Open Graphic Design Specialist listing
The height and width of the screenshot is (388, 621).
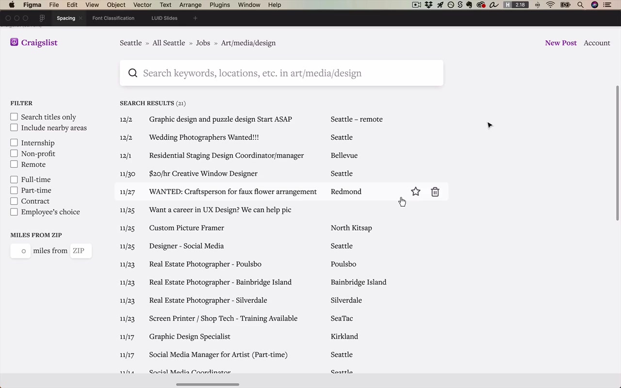click(190, 337)
